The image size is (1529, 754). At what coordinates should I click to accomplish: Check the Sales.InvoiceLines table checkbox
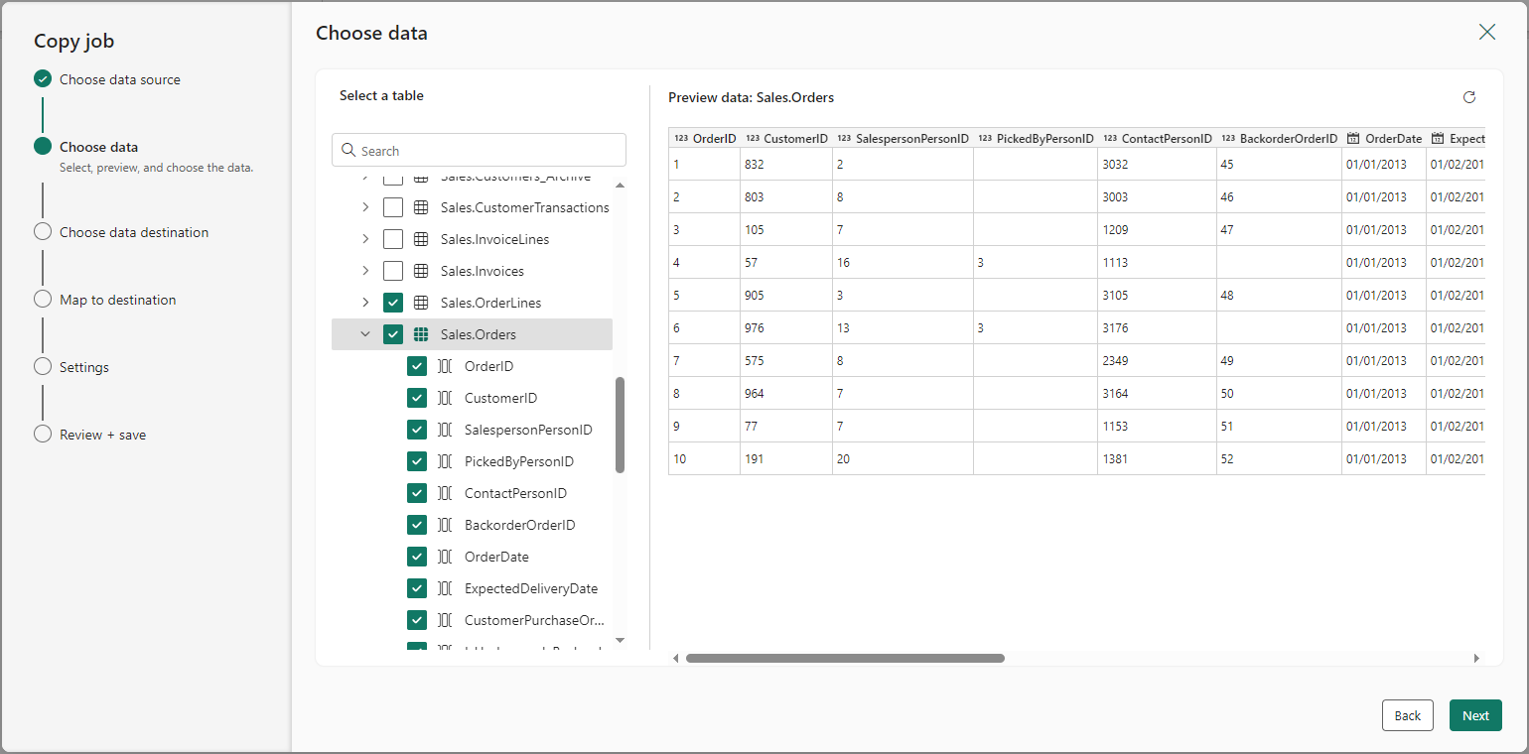click(393, 239)
